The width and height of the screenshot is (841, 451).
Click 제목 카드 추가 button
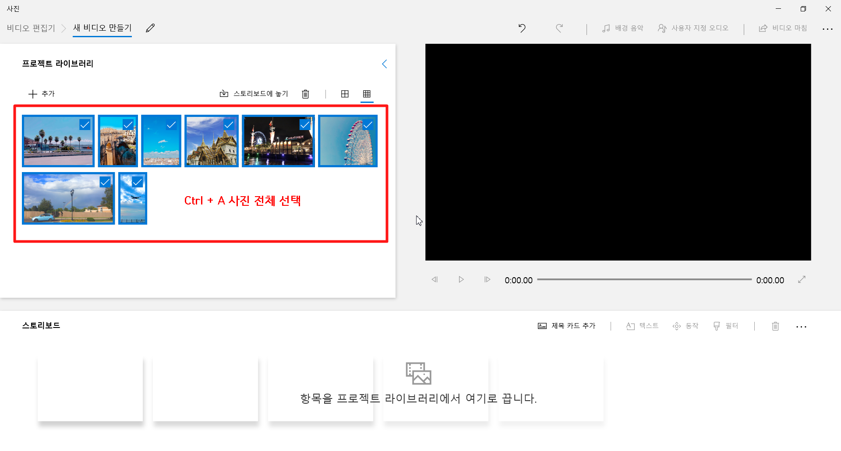[567, 326]
